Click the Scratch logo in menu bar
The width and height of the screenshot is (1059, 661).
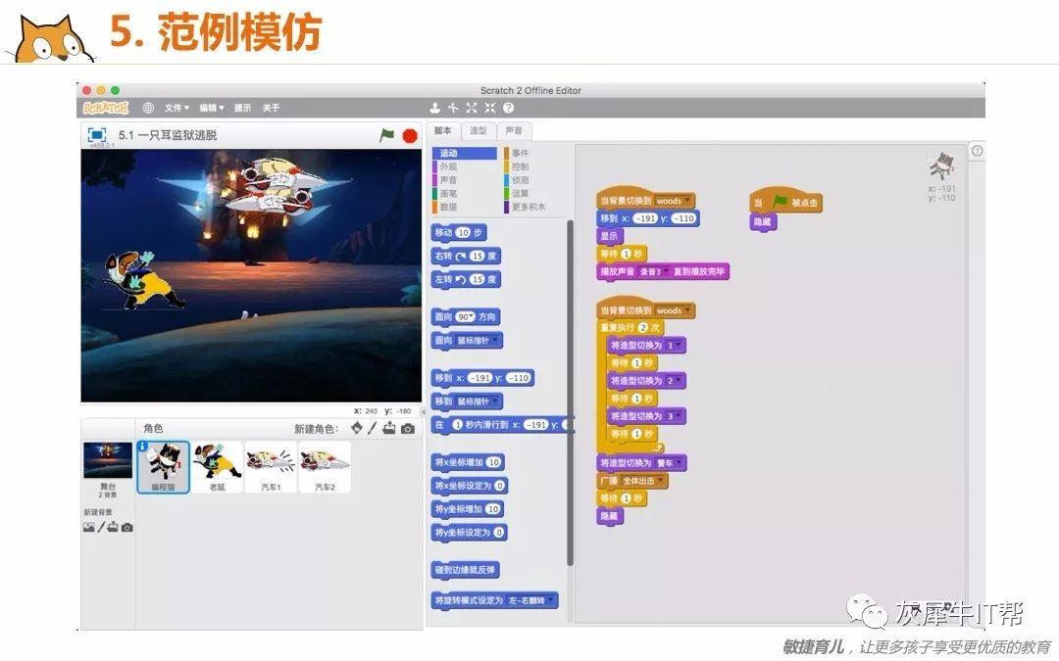click(x=105, y=108)
